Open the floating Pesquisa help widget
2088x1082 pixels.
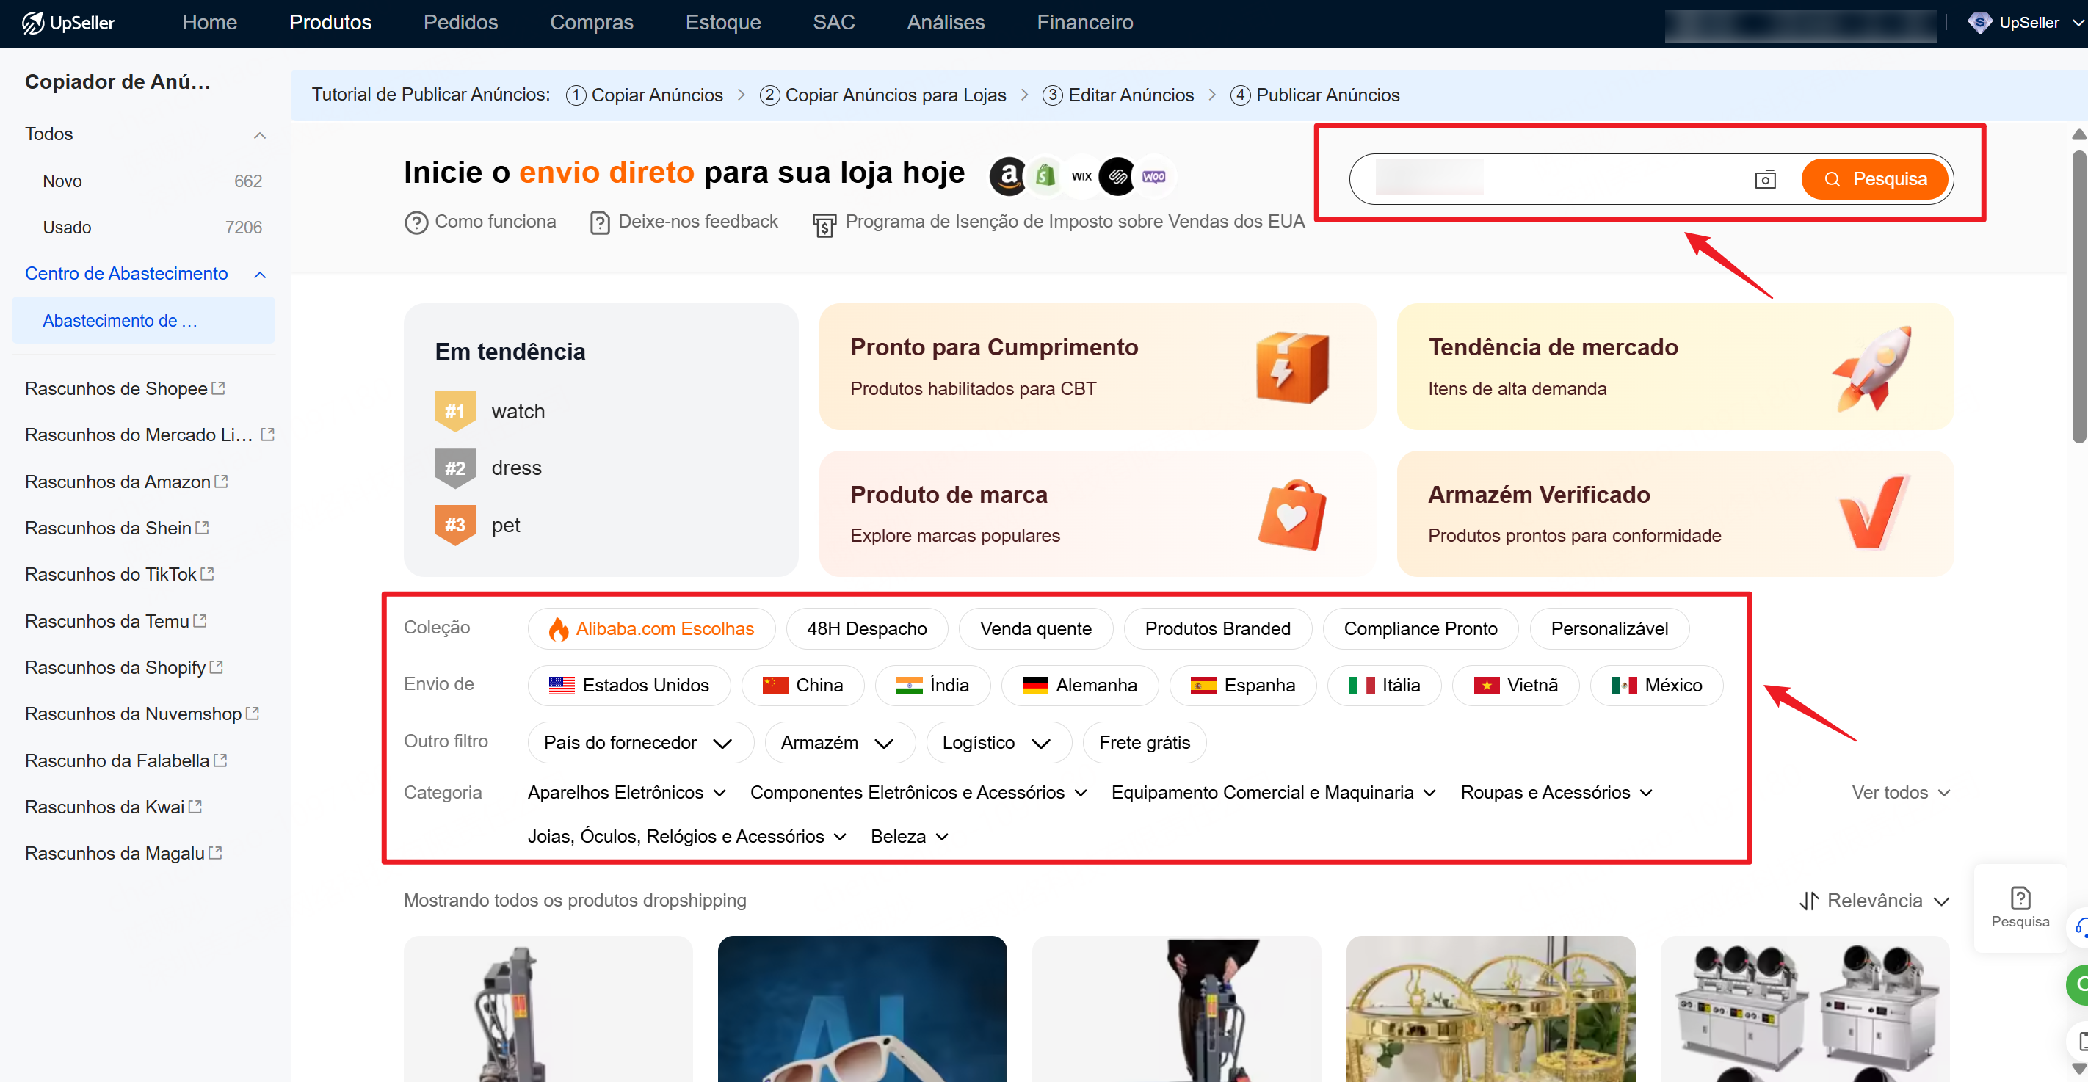(x=2019, y=906)
